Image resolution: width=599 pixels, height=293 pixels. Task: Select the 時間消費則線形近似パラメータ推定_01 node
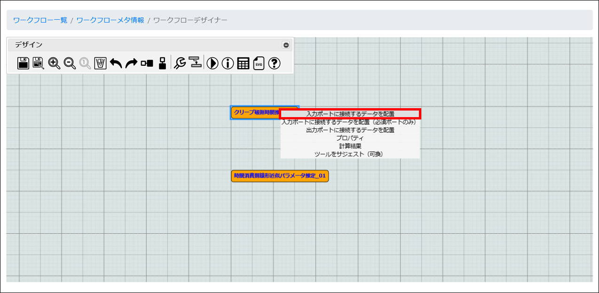[280, 176]
